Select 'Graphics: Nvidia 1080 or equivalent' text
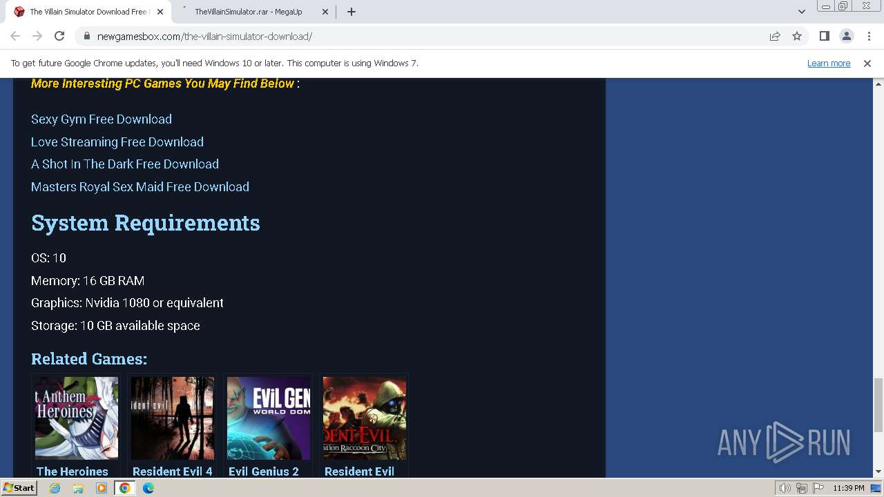This screenshot has width=884, height=497. point(127,302)
